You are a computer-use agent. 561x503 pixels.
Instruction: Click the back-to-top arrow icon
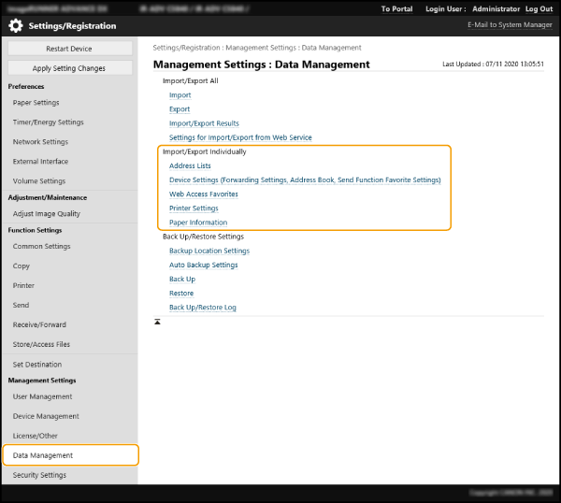click(157, 321)
